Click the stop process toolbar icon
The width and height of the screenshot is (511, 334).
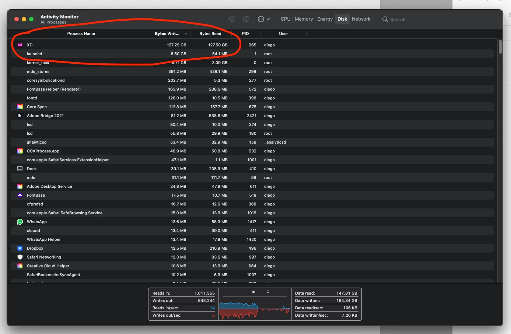click(x=232, y=19)
